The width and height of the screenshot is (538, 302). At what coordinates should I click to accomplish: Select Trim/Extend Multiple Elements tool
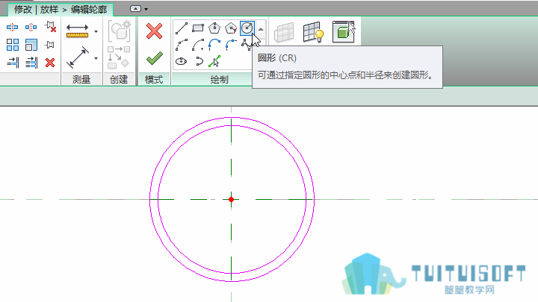(x=31, y=63)
